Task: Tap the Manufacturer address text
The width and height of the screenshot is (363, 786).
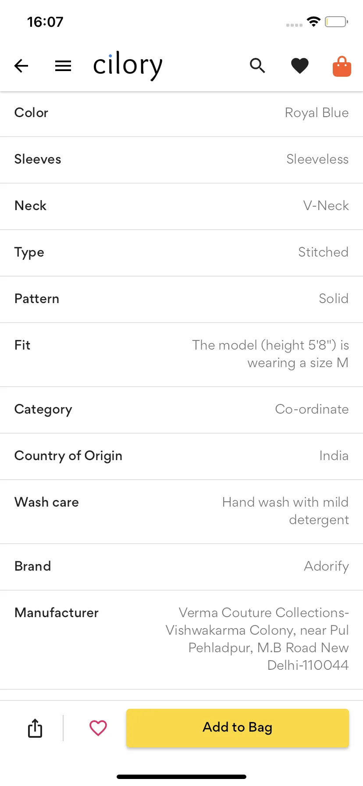Action: pyautogui.click(x=257, y=639)
